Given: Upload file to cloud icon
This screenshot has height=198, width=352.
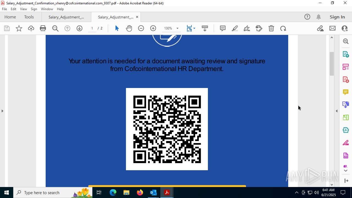Looking at the screenshot, I should point(31,28).
